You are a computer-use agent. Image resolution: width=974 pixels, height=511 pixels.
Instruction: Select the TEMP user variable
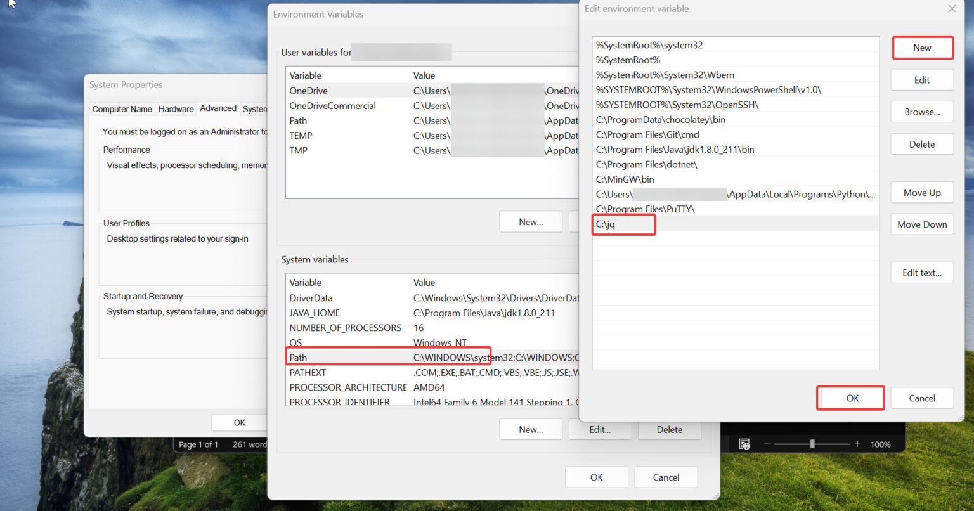click(x=301, y=135)
